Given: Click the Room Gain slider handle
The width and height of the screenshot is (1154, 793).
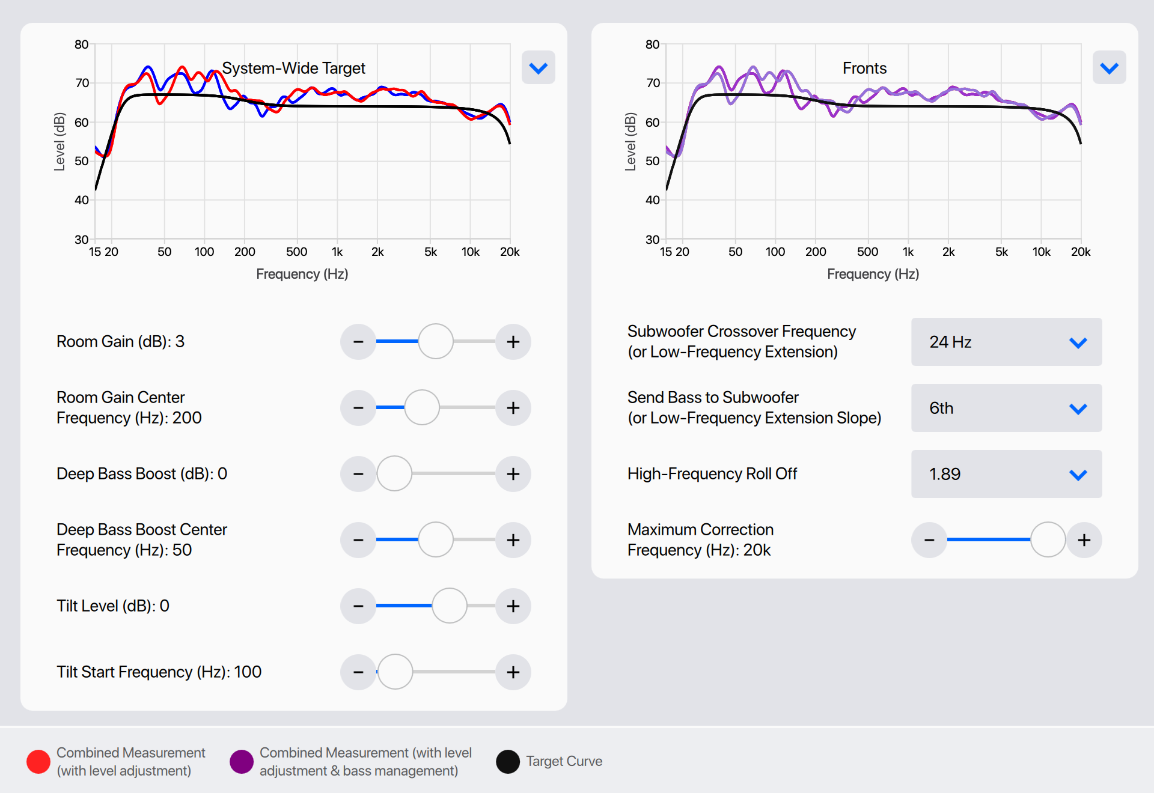Looking at the screenshot, I should point(436,341).
